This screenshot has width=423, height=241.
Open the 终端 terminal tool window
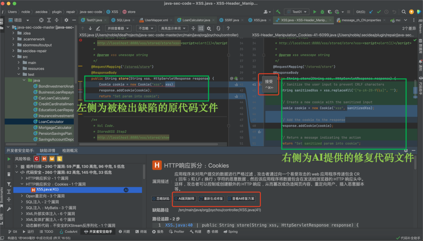tap(140, 232)
